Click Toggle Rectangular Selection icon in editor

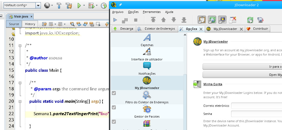coord(98,24)
